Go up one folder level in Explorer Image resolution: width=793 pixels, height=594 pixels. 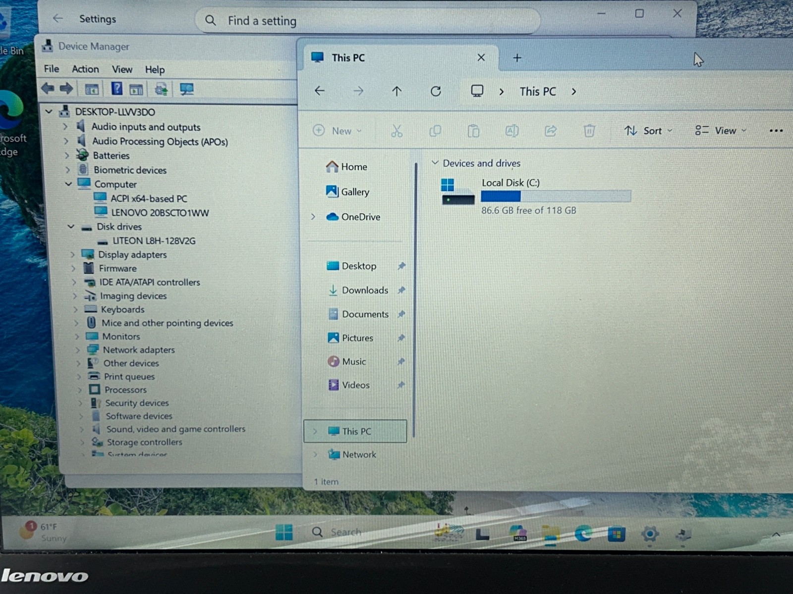click(396, 91)
